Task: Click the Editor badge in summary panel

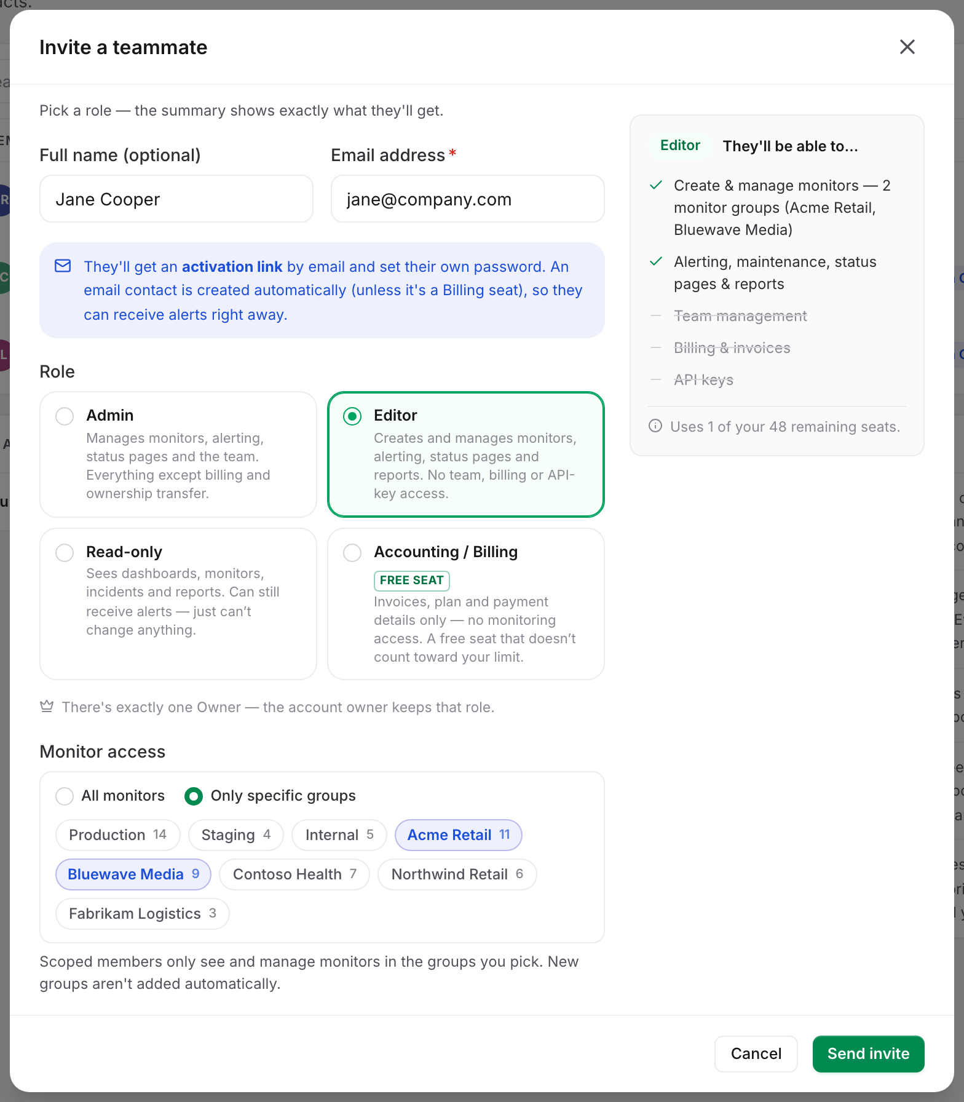Action: [x=680, y=146]
